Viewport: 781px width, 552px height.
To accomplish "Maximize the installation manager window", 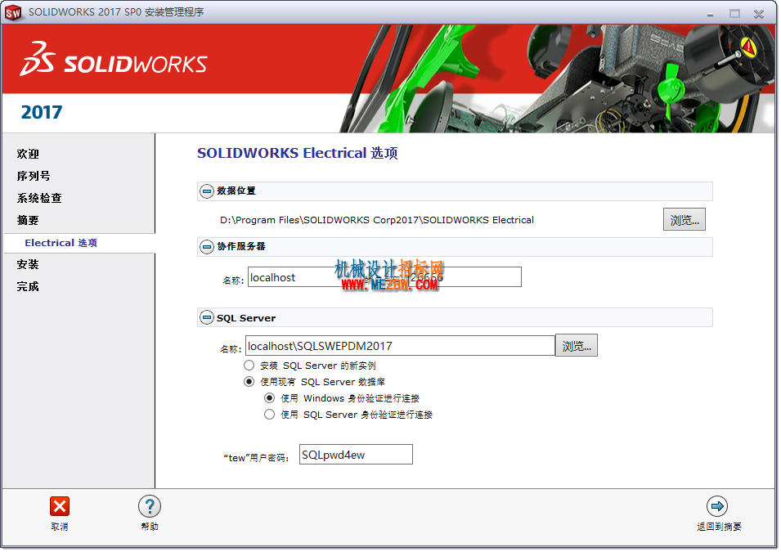I will 734,14.
